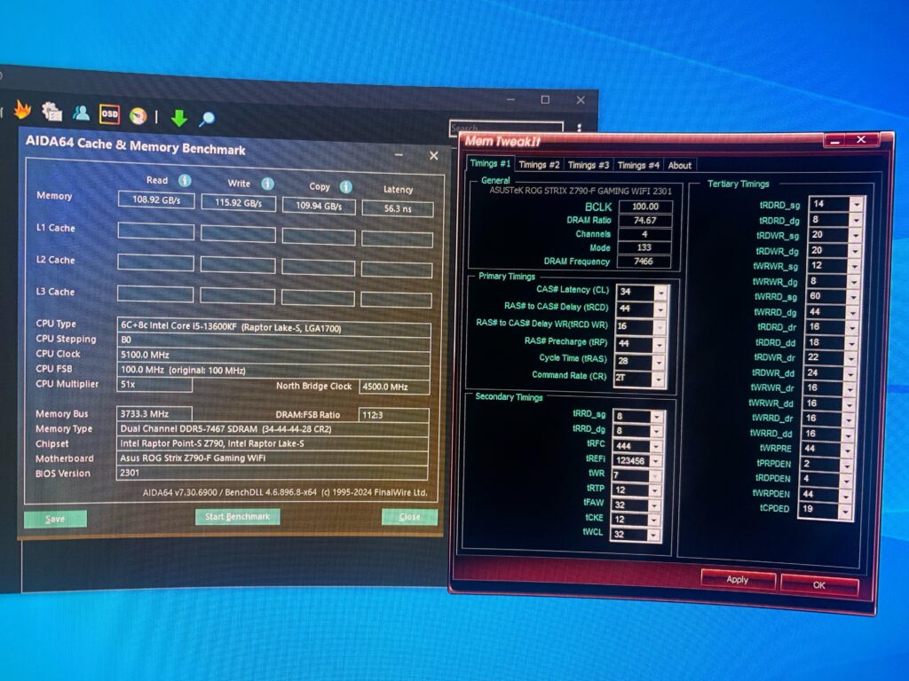Close the MemTweakIt window
This screenshot has width=909, height=681.
[861, 139]
